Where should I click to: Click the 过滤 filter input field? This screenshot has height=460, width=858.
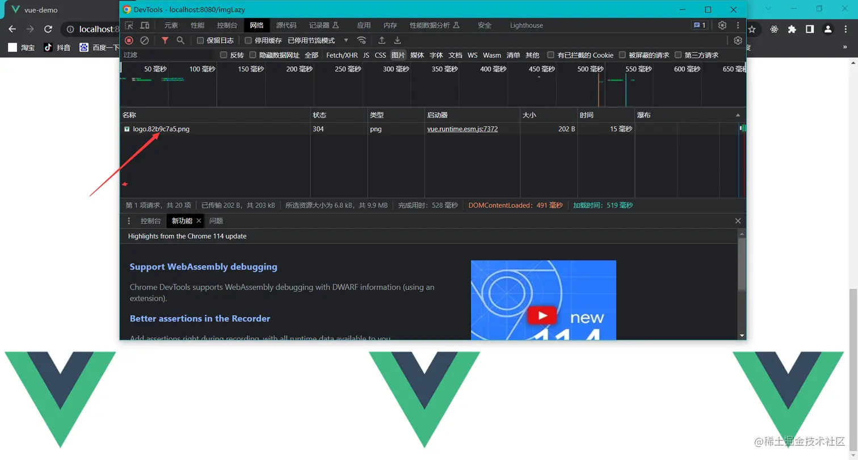click(167, 55)
